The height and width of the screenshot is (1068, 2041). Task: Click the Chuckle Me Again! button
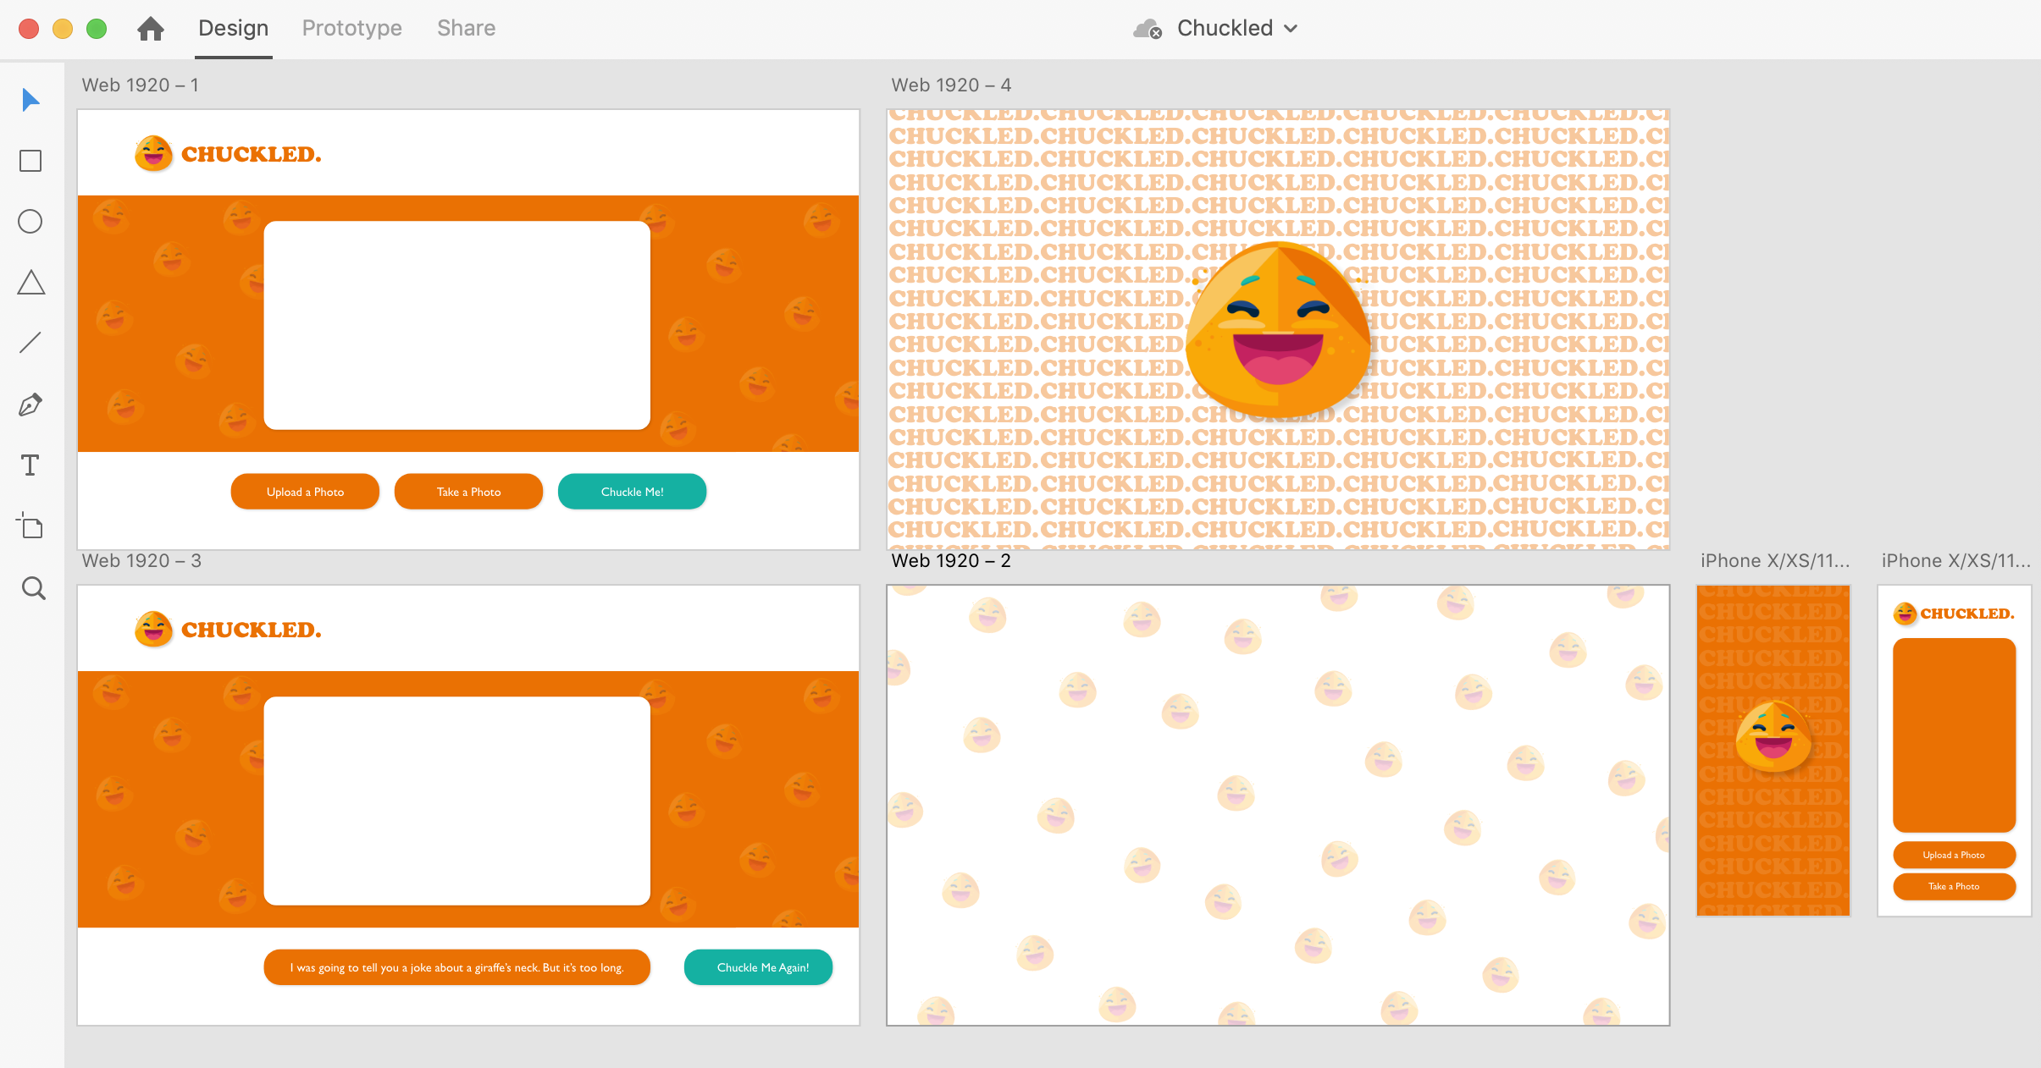[758, 967]
